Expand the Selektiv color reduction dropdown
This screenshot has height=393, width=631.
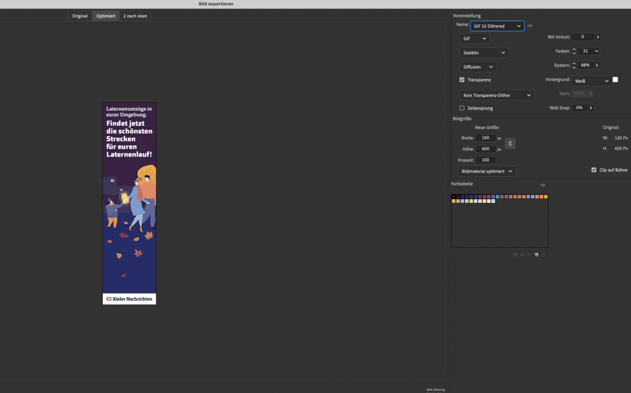click(484, 53)
